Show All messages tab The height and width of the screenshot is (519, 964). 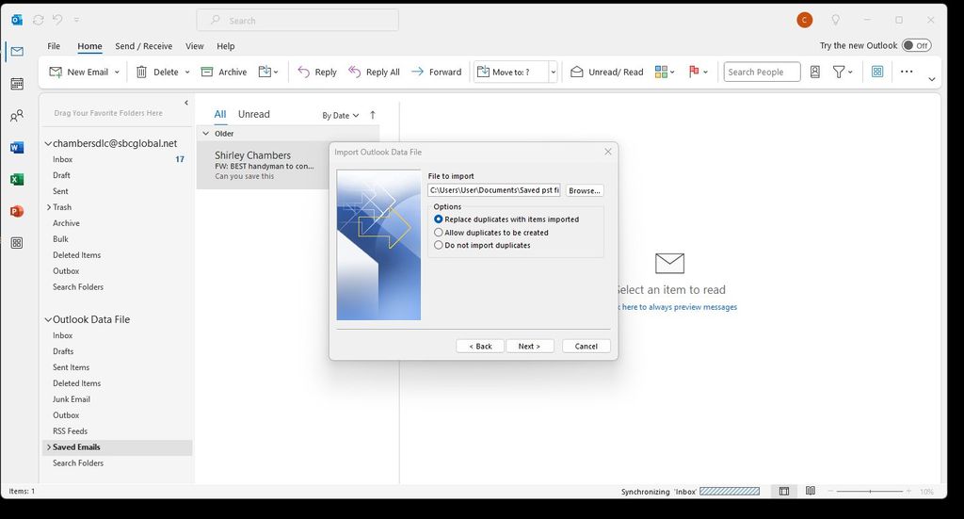[220, 114]
